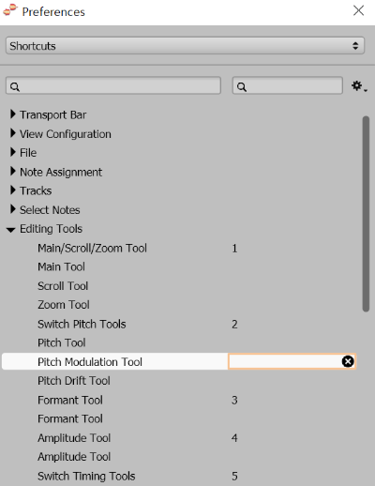Focus the command name search field
This screenshot has height=486, width=375.
pyautogui.click(x=113, y=85)
